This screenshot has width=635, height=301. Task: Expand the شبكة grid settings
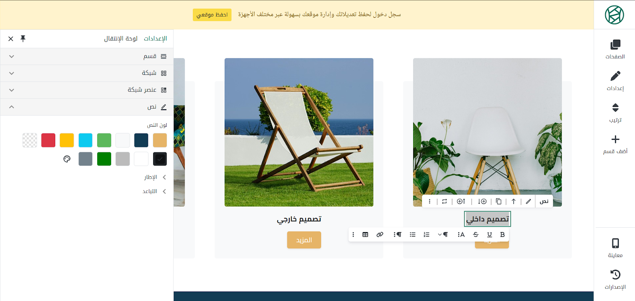coord(87,73)
